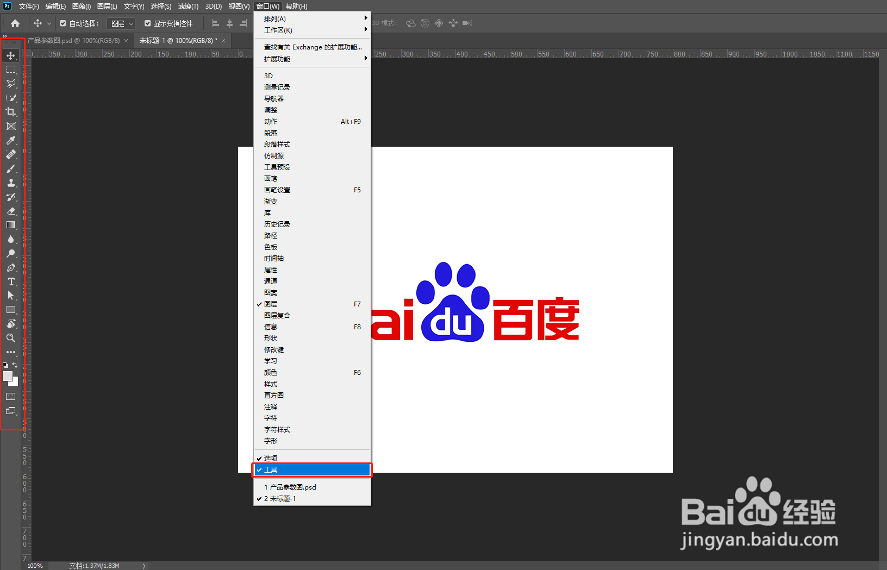Expand 工作区(K) submenu
The image size is (887, 570).
click(313, 30)
